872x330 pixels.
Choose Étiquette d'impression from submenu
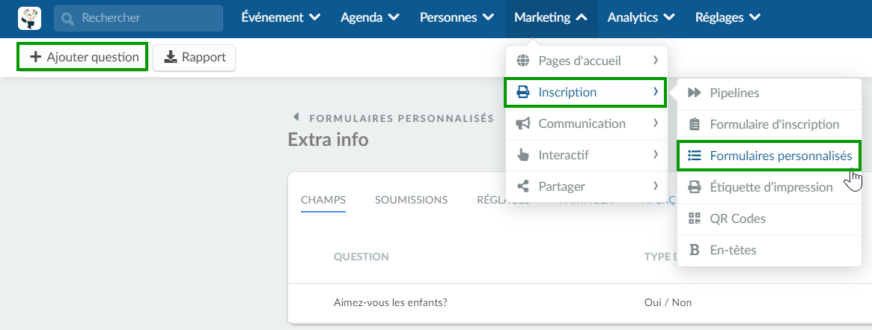[769, 187]
